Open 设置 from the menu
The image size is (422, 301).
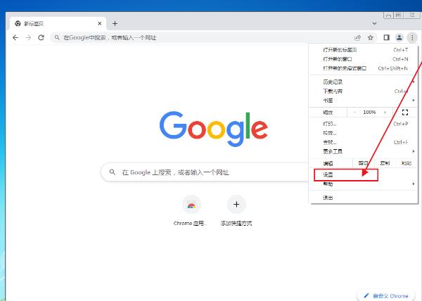pos(364,175)
